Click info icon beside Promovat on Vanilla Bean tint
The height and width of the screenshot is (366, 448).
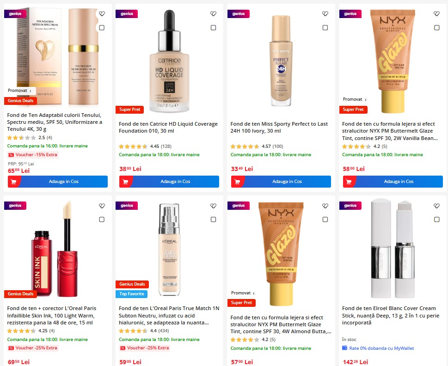click(x=366, y=100)
